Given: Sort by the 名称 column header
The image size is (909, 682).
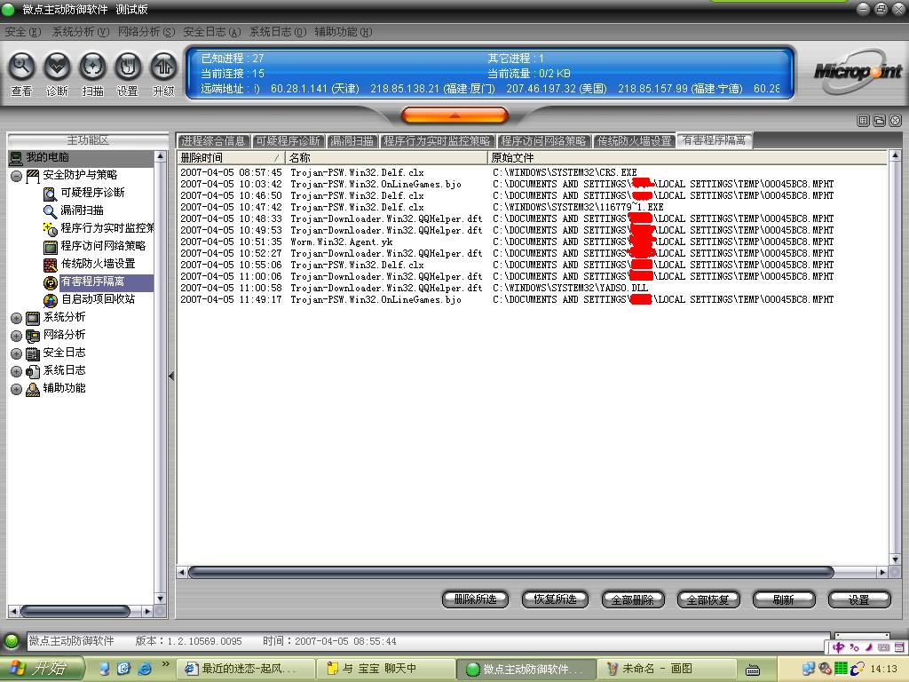Looking at the screenshot, I should pyautogui.click(x=386, y=158).
